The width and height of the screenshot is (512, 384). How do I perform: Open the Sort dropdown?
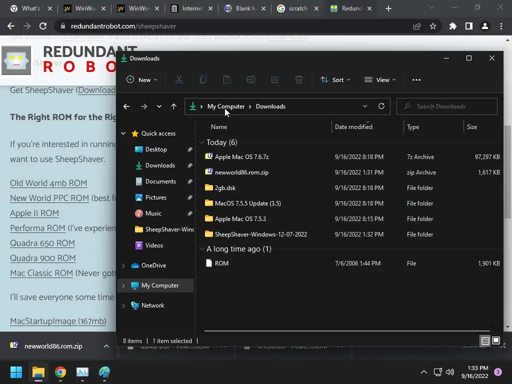pyautogui.click(x=335, y=79)
